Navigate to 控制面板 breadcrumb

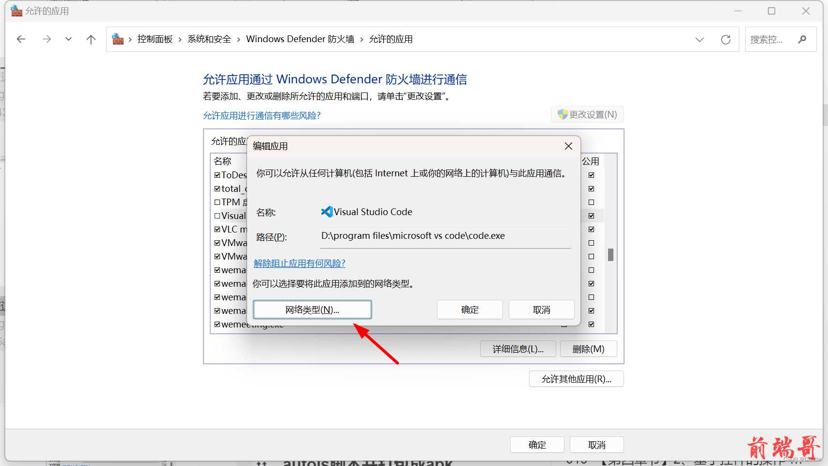(x=155, y=39)
